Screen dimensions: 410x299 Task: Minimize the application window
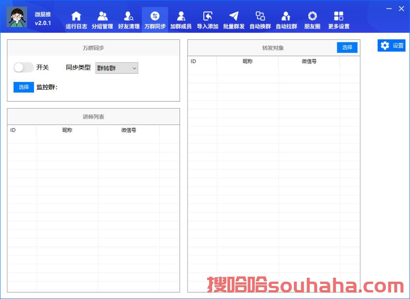(x=389, y=9)
